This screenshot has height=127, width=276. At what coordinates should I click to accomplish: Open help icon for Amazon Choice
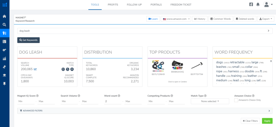(253, 96)
